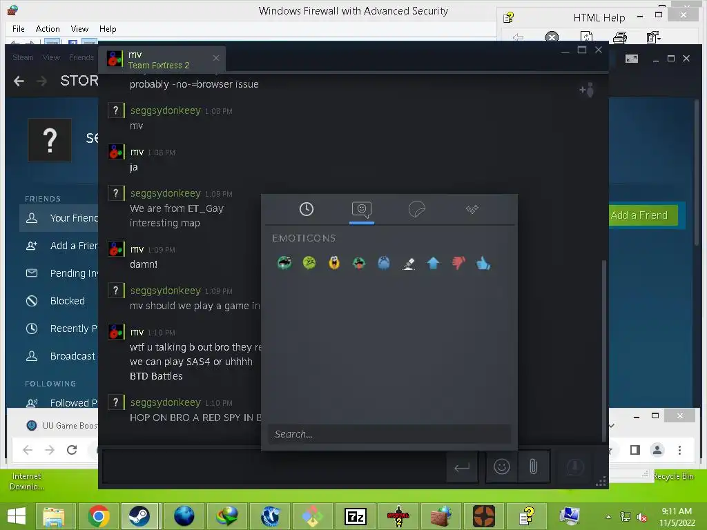Open the Options icon in HTML Help
The height and width of the screenshot is (530, 707).
(653, 37)
